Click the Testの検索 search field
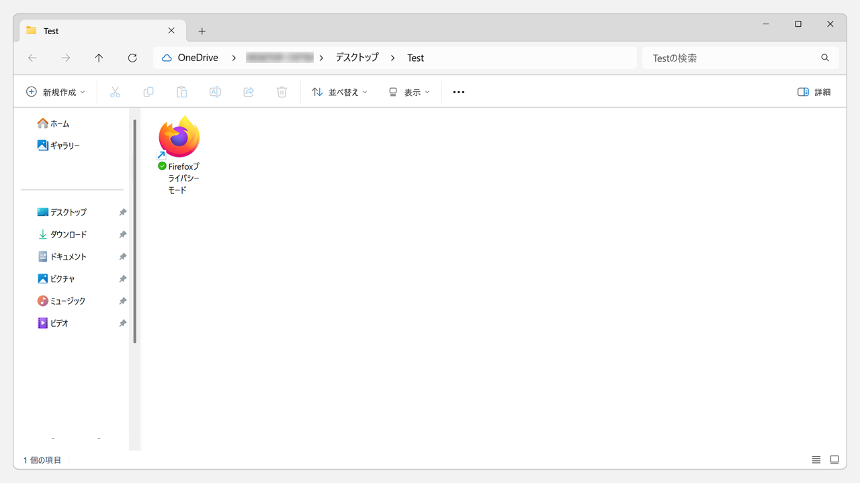 732,58
